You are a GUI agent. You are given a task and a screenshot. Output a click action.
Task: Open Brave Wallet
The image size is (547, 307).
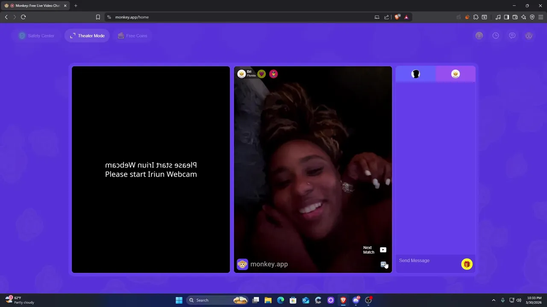(515, 17)
